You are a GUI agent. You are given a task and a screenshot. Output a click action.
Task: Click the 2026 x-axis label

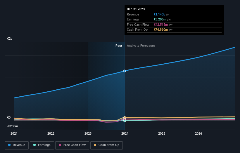pyautogui.click(x=198, y=133)
